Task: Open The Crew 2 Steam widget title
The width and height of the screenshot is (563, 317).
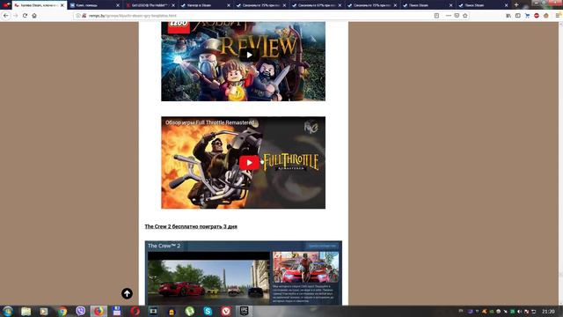Action: click(165, 246)
